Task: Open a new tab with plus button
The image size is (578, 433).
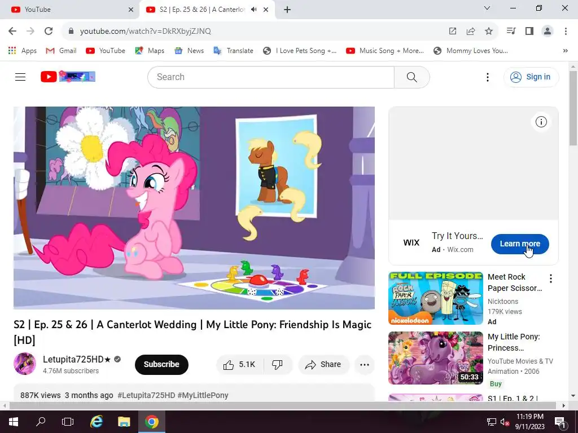Action: tap(287, 10)
